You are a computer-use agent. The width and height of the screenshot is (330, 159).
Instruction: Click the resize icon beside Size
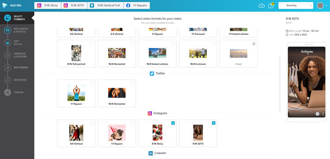(x=287, y=35)
